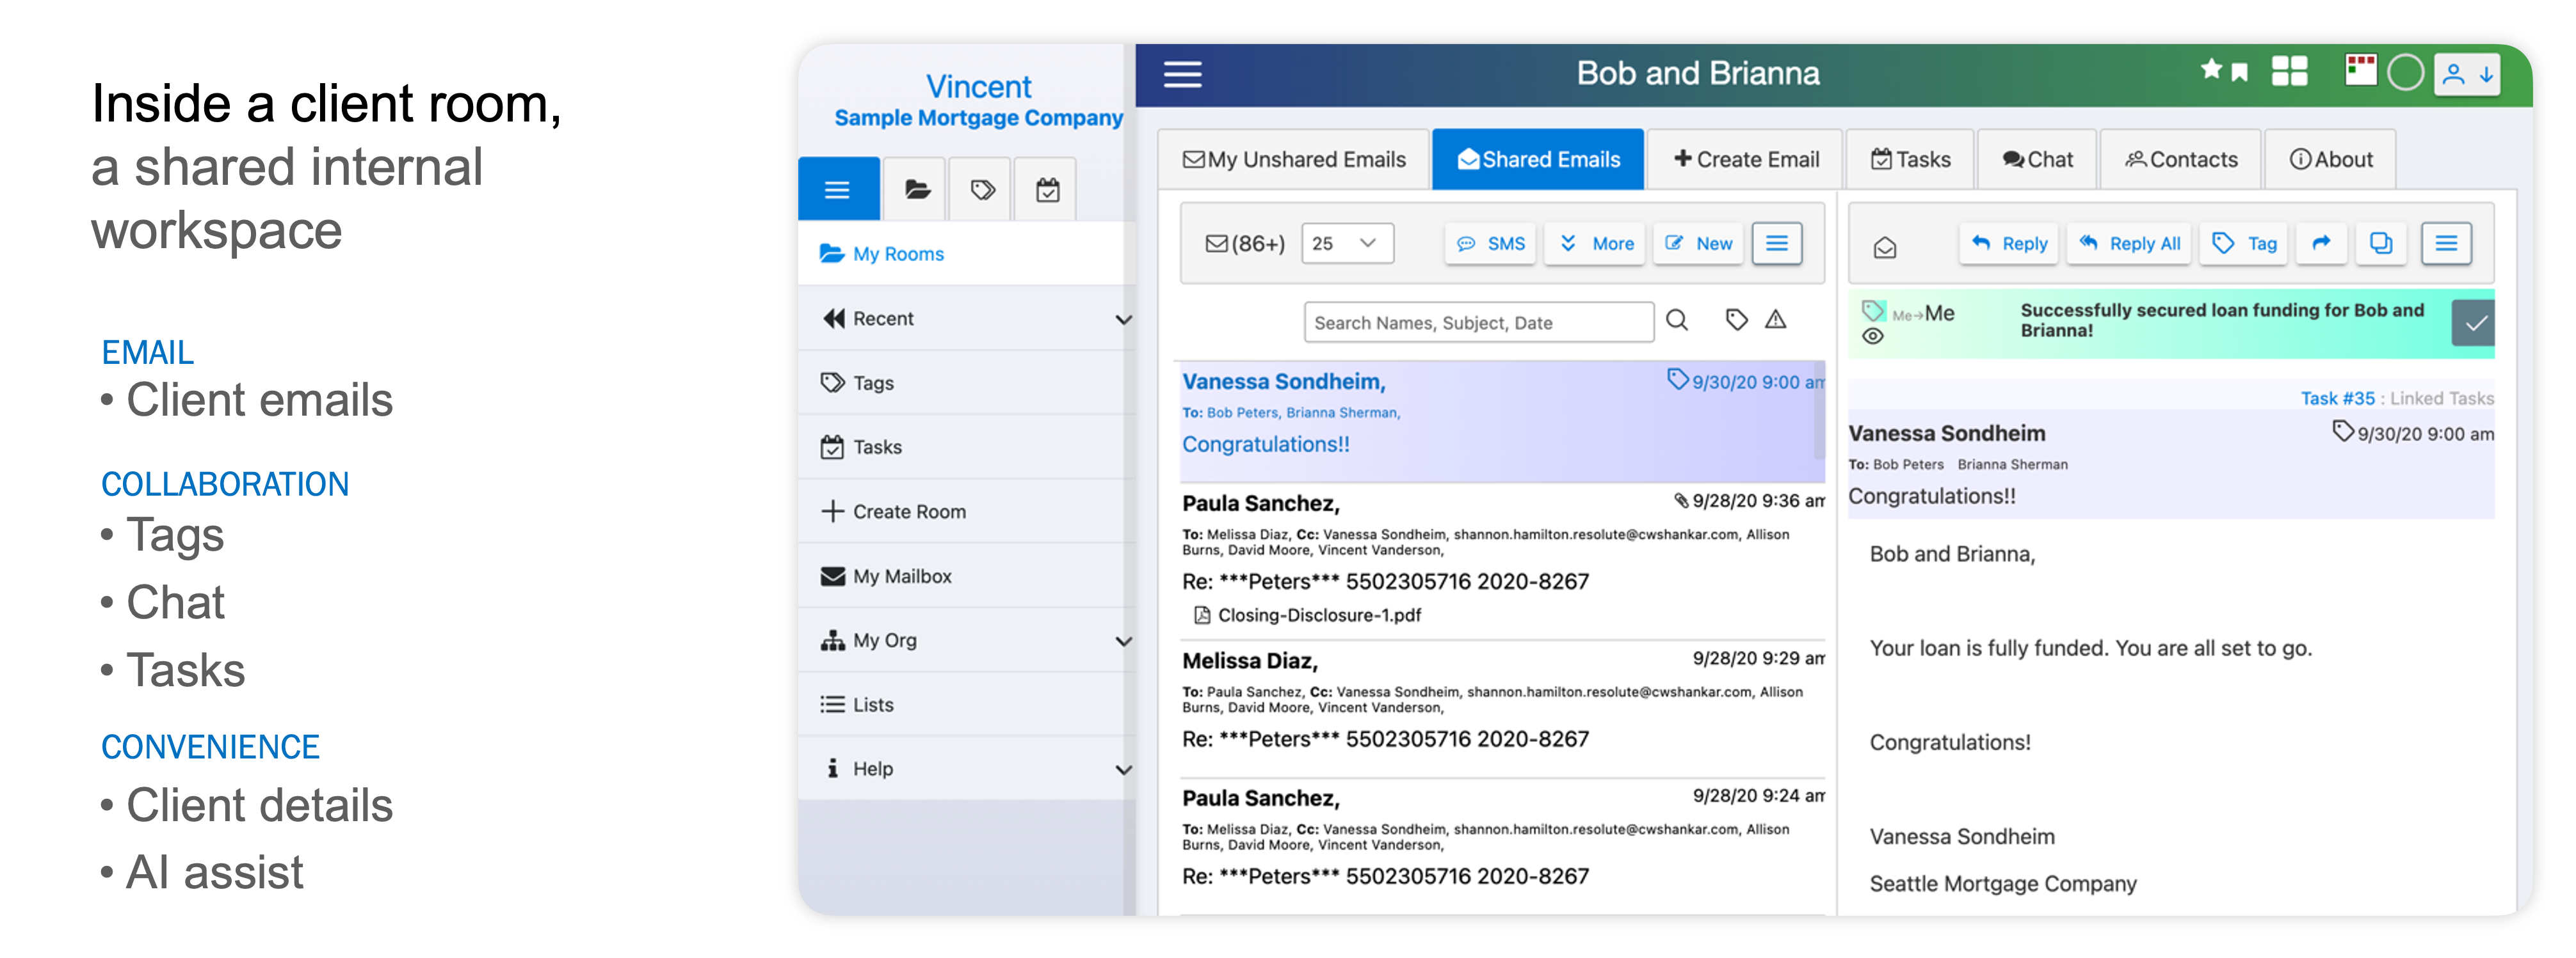
Task: Click the tag icon on Vanessa Sondheim email row
Action: pos(1677,380)
